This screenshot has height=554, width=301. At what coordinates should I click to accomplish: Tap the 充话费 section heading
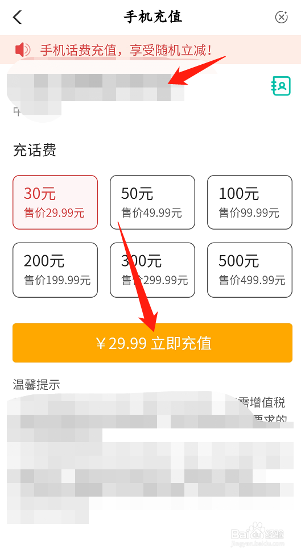(35, 150)
